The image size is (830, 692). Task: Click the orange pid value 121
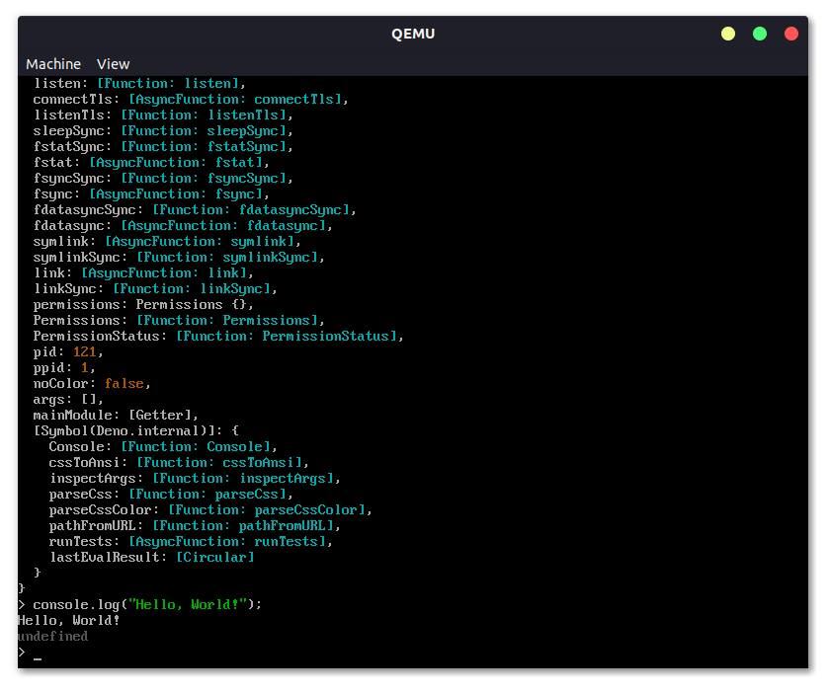pos(85,351)
